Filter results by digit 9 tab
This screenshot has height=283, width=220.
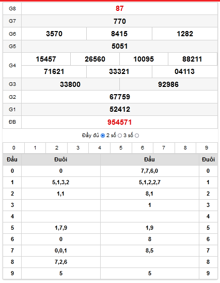(x=207, y=148)
